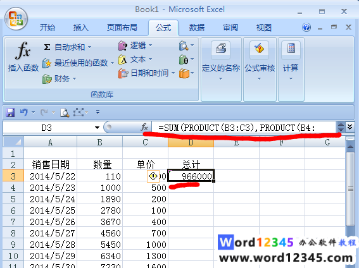Open Print Preview magnifier icon
The image size is (359, 268).
[65, 113]
